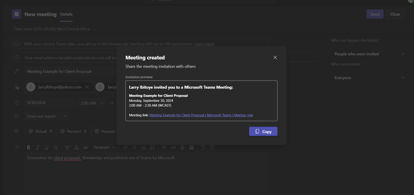The width and height of the screenshot is (414, 195).
Task: Redo last edit in description
Action: click(x=212, y=147)
